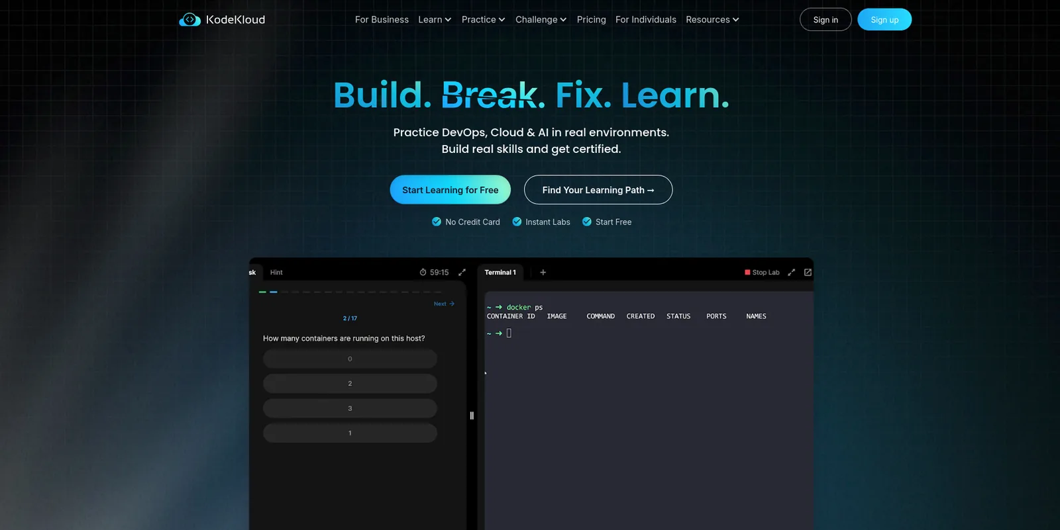
Task: Click the No Credit Card checkmark icon
Action: click(x=437, y=222)
